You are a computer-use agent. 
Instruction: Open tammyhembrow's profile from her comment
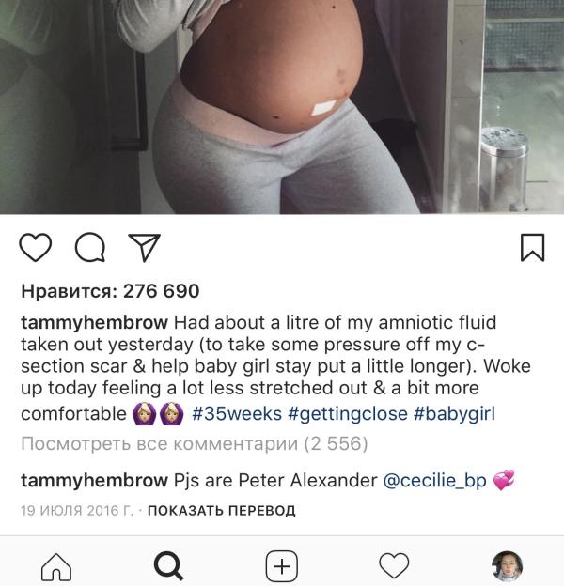click(x=94, y=481)
